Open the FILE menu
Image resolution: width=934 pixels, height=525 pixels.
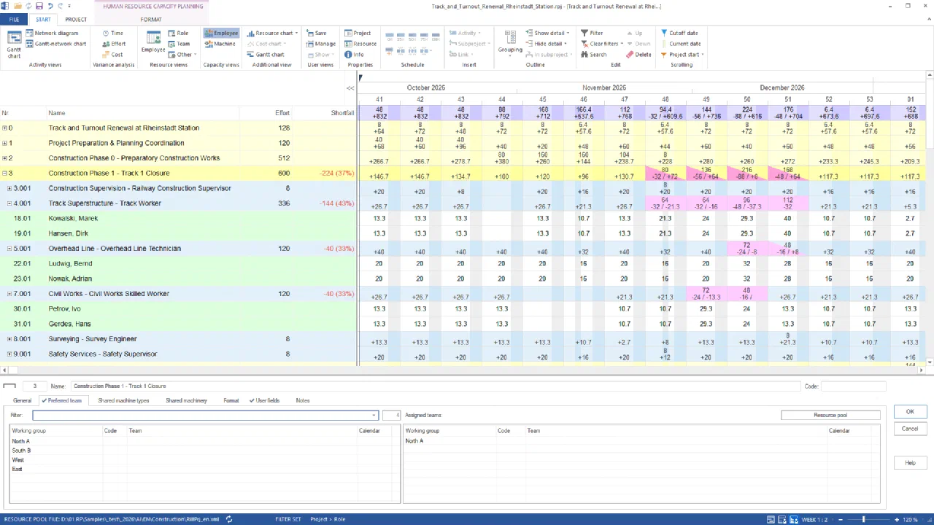pos(14,20)
